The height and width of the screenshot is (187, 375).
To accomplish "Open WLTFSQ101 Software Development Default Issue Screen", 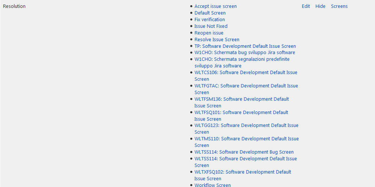I will coord(241,116).
